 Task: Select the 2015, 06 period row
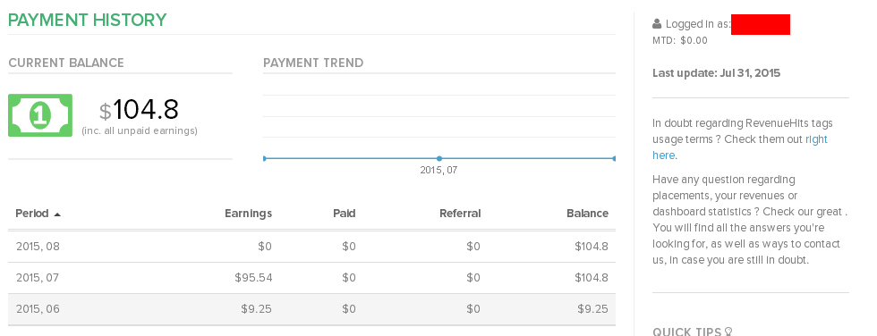pyautogui.click(x=311, y=309)
